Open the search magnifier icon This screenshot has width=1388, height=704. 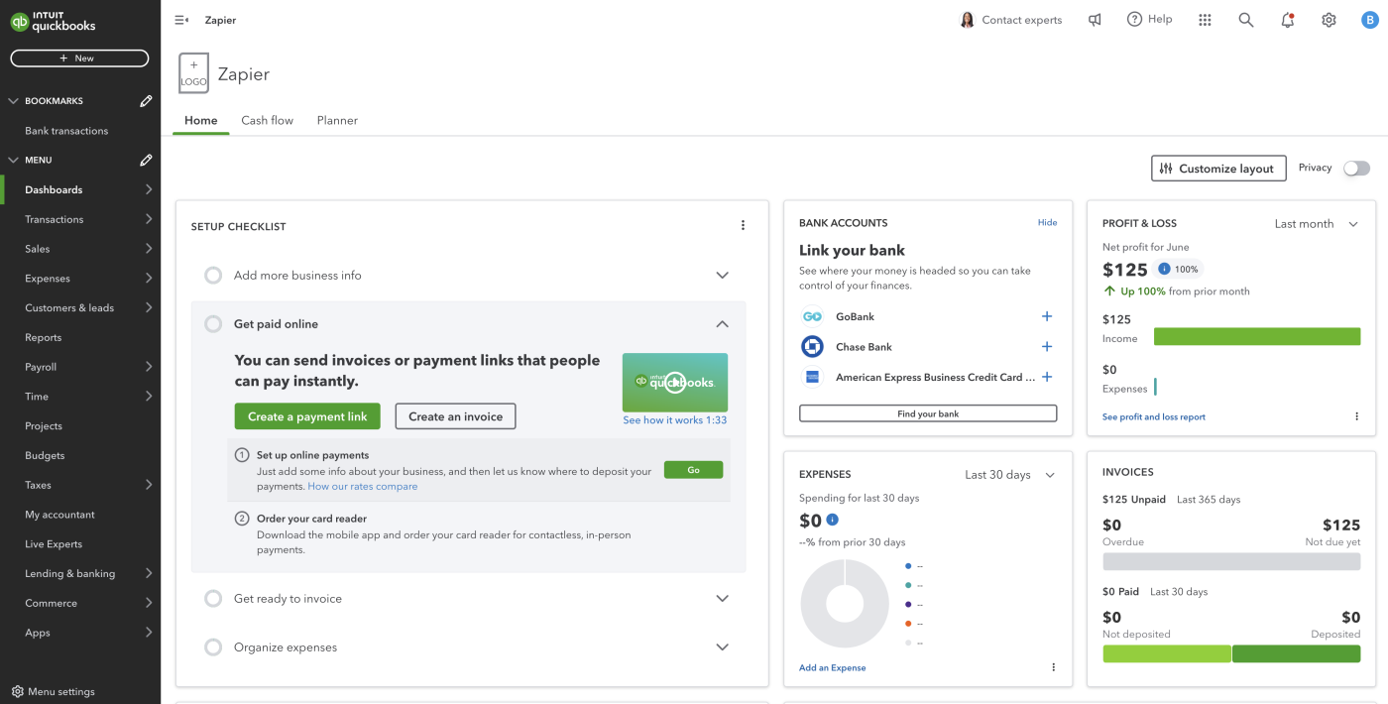click(1246, 20)
